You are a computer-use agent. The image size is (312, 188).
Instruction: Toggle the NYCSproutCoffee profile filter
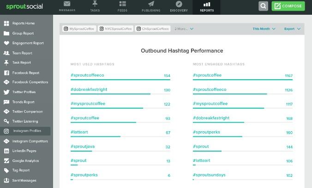click(115, 29)
